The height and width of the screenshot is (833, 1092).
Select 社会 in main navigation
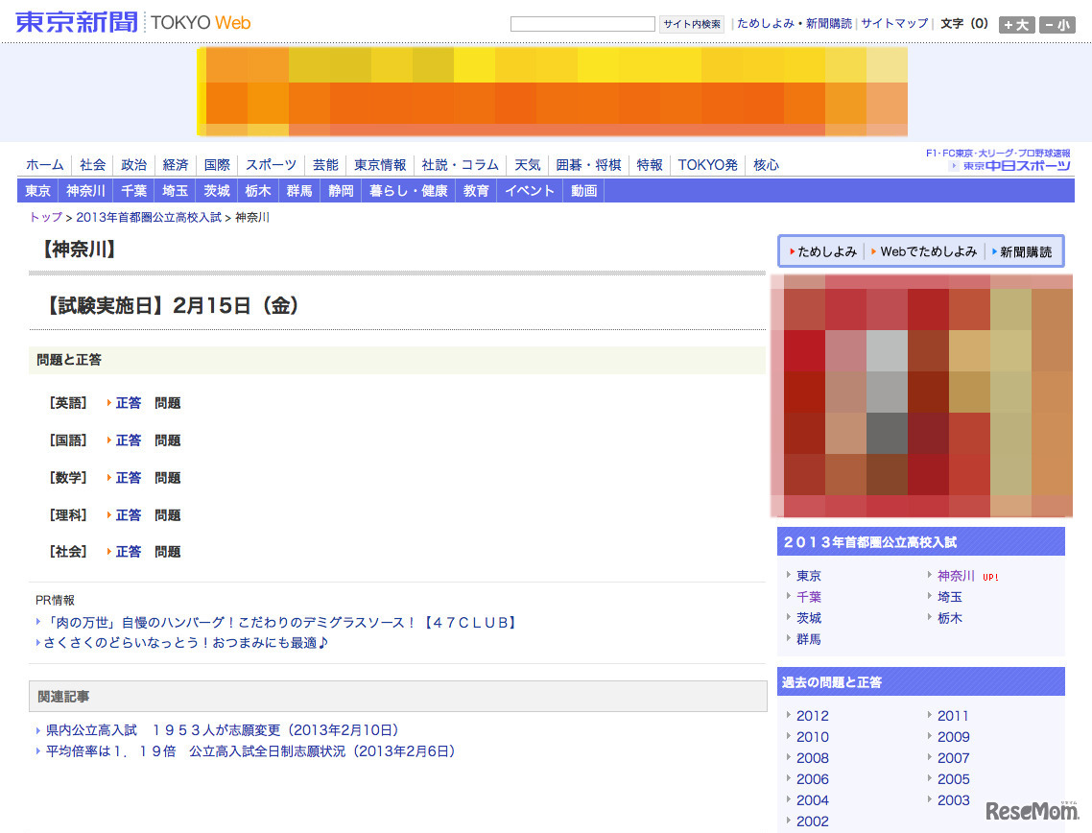(93, 165)
